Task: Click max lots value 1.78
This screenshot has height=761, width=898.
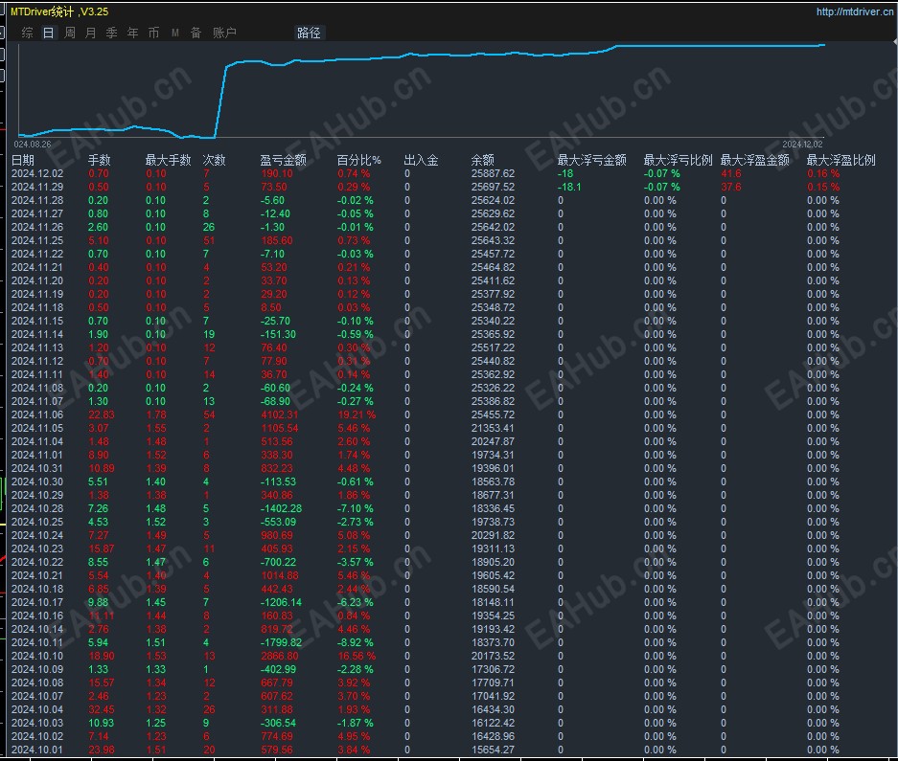Action: click(156, 414)
